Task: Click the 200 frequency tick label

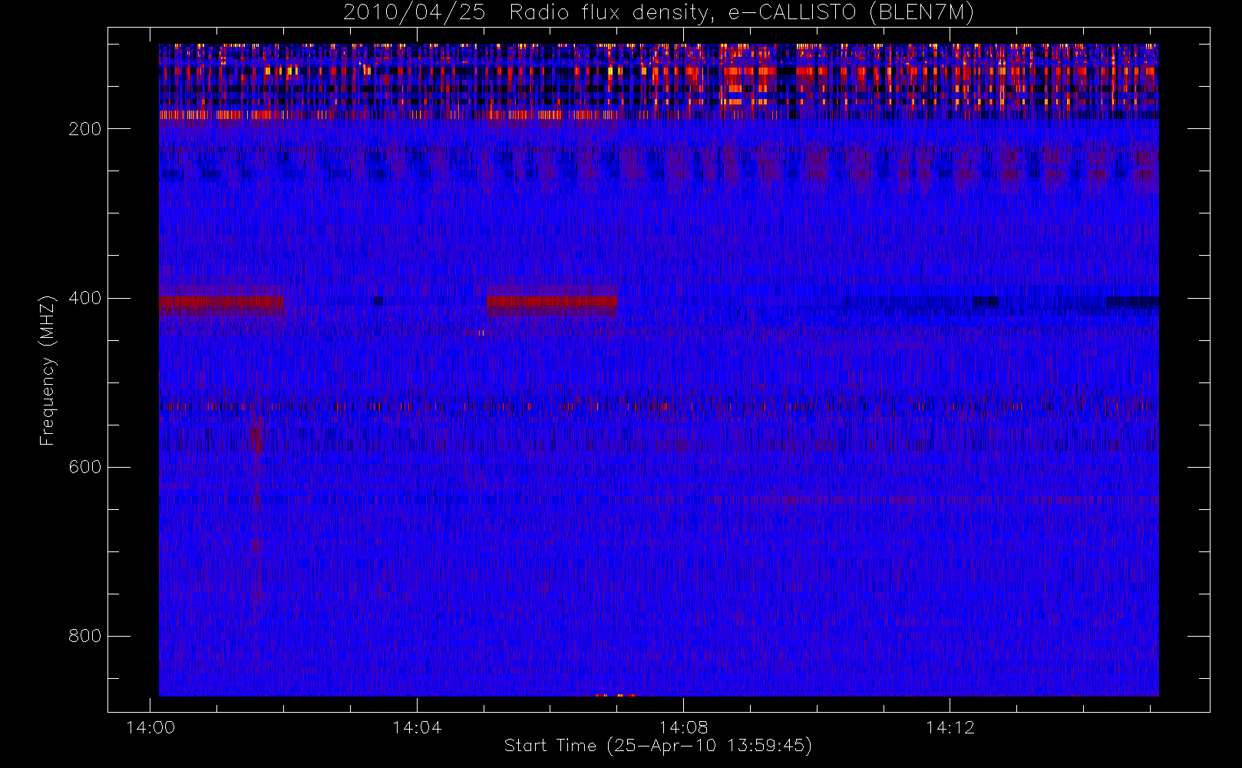Action: pyautogui.click(x=85, y=129)
